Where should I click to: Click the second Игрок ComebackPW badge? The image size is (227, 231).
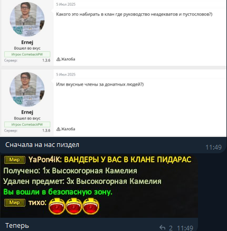[x=27, y=124]
